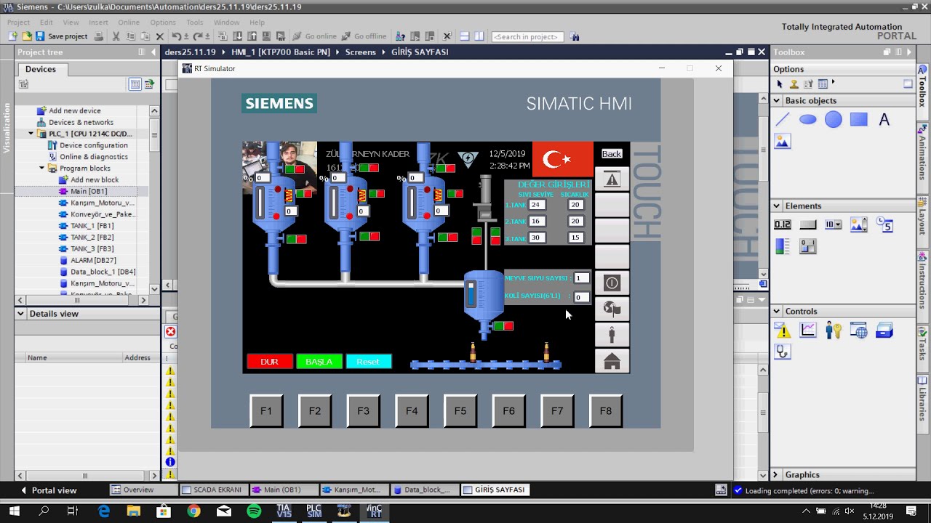Select the Ellipse basic object

tap(808, 120)
